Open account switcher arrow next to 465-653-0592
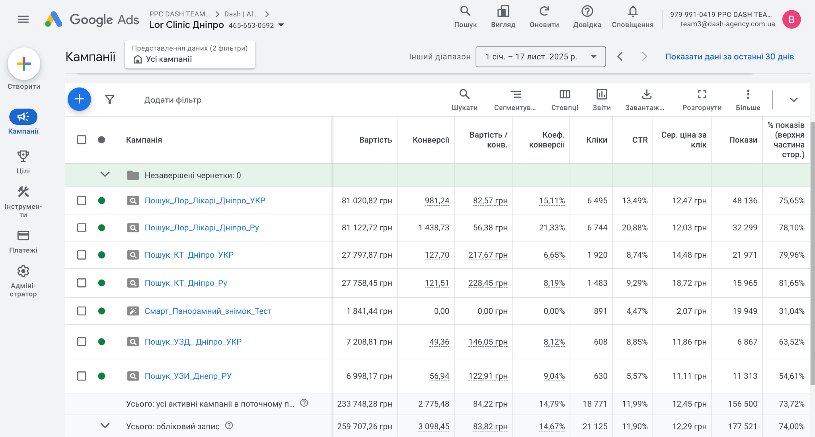This screenshot has height=437, width=815. (281, 25)
